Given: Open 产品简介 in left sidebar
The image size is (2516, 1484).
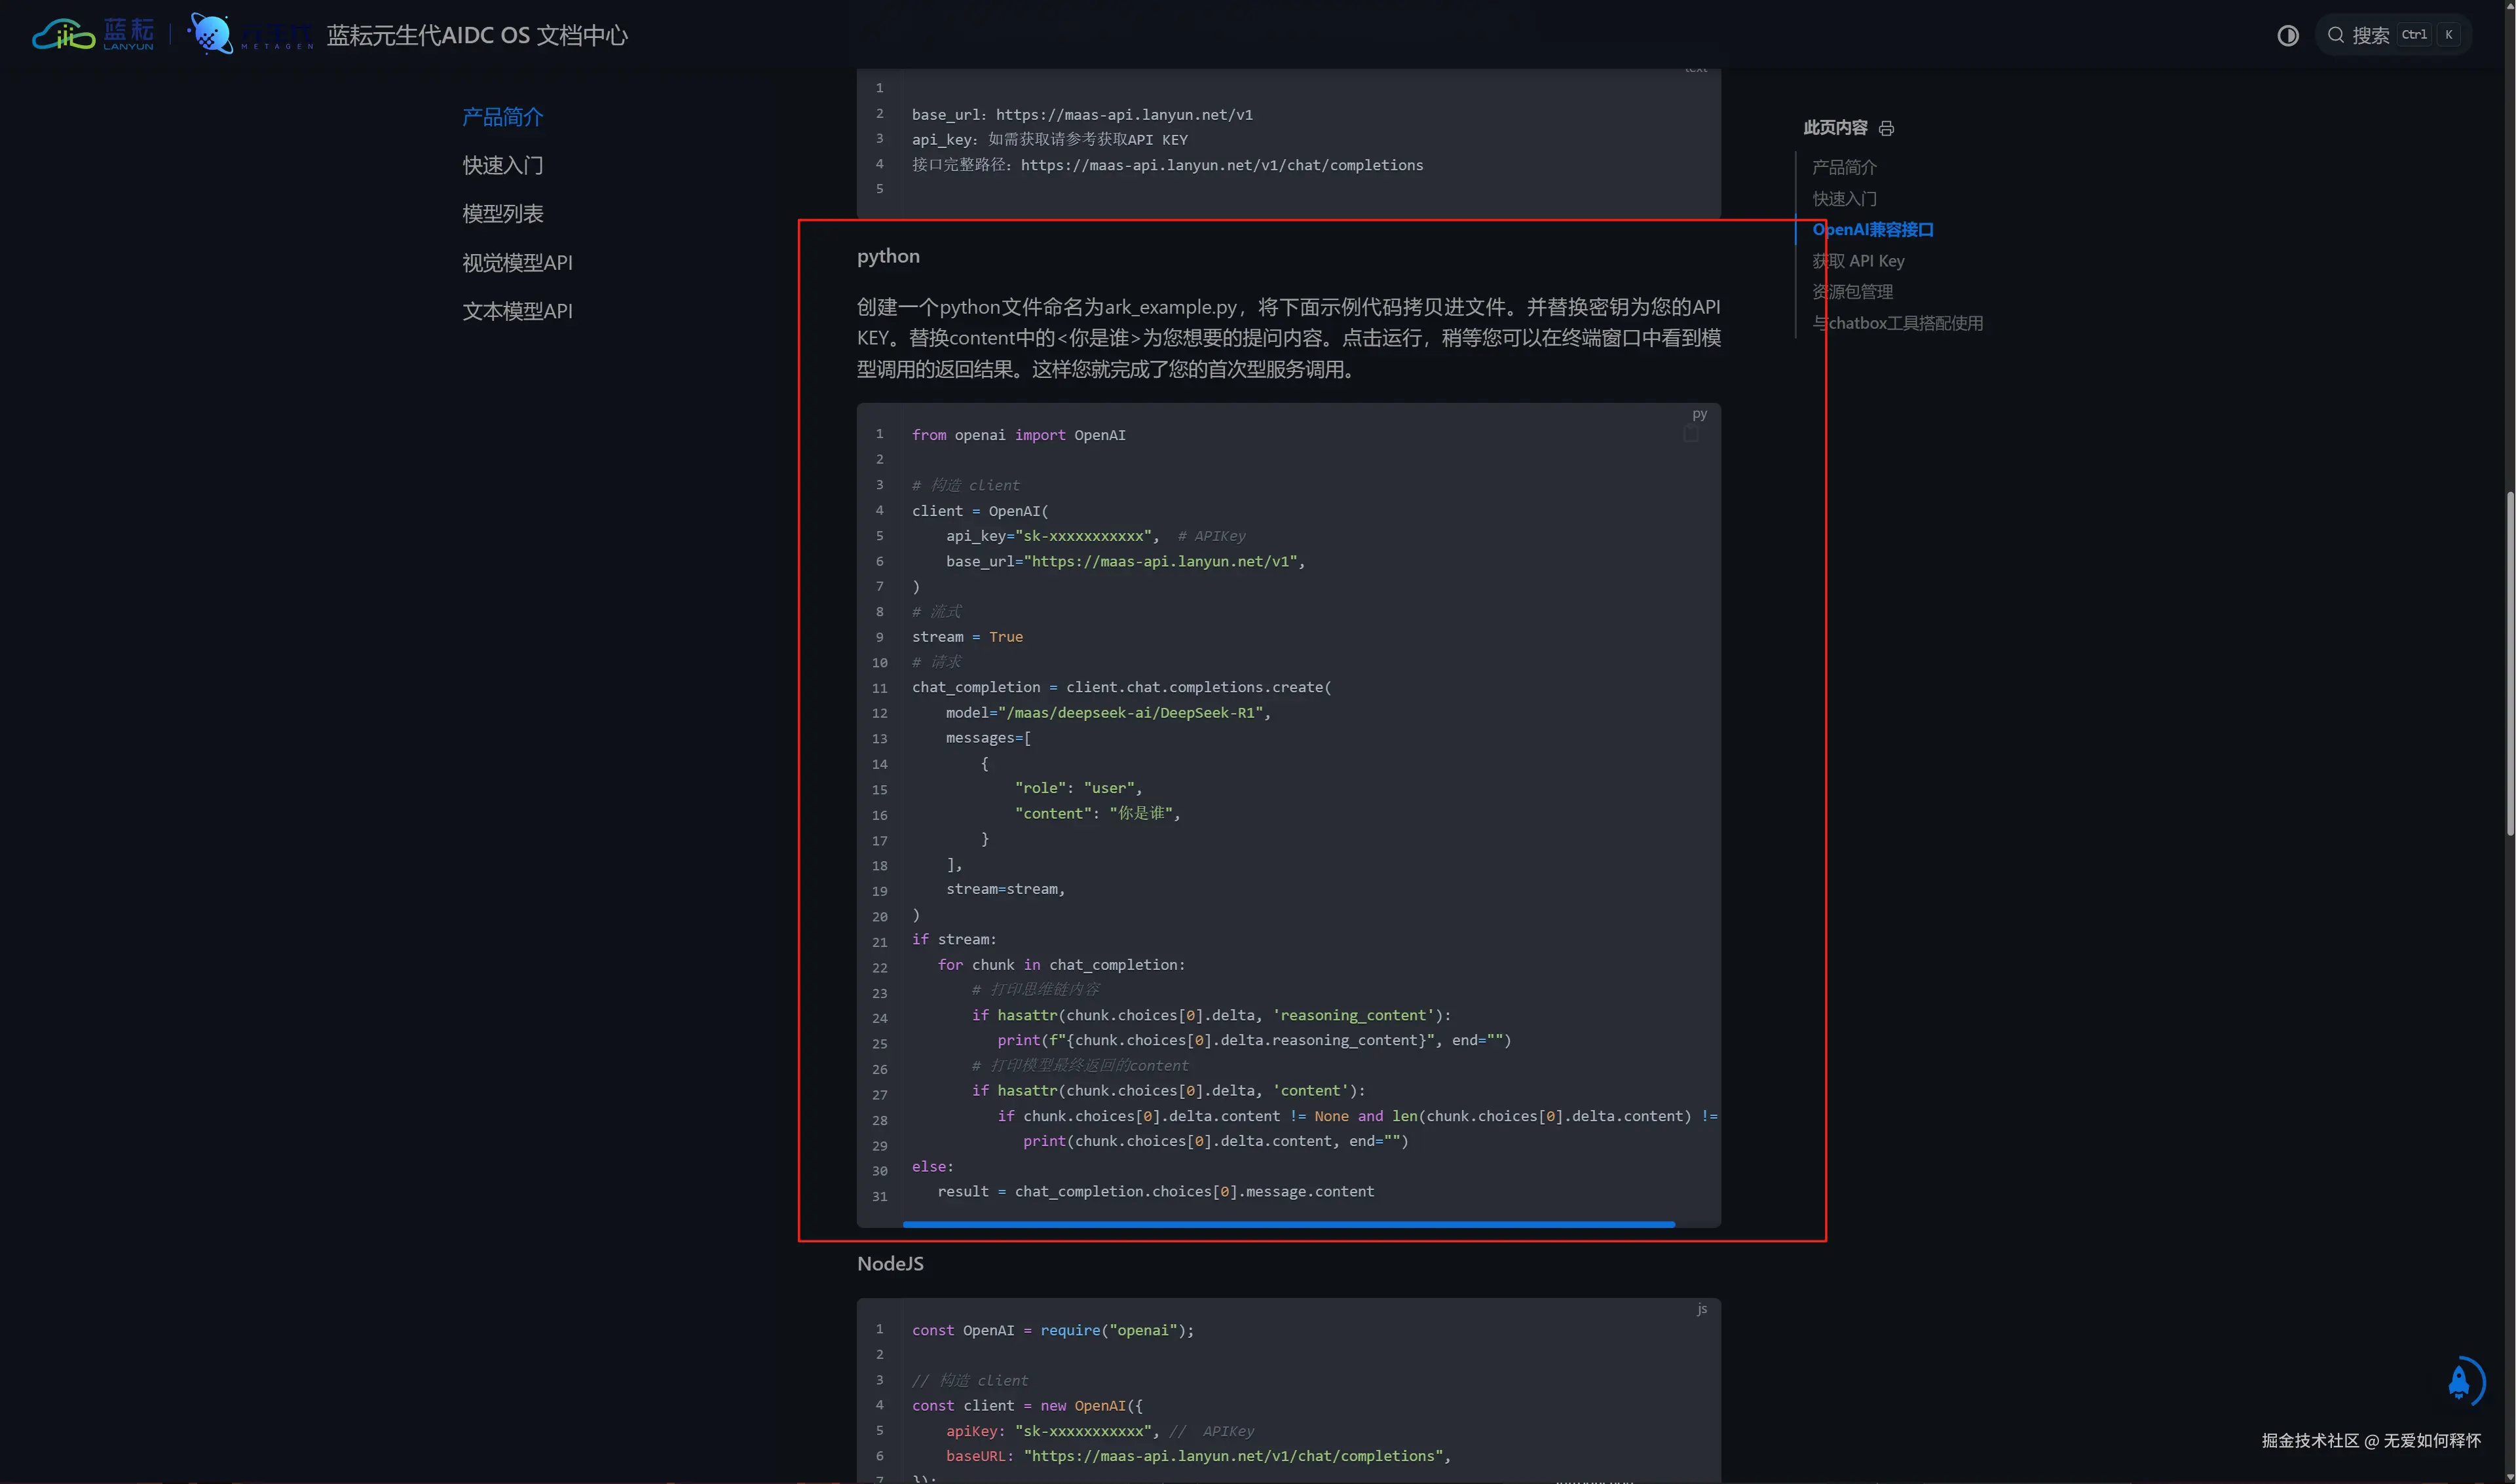Looking at the screenshot, I should (502, 117).
